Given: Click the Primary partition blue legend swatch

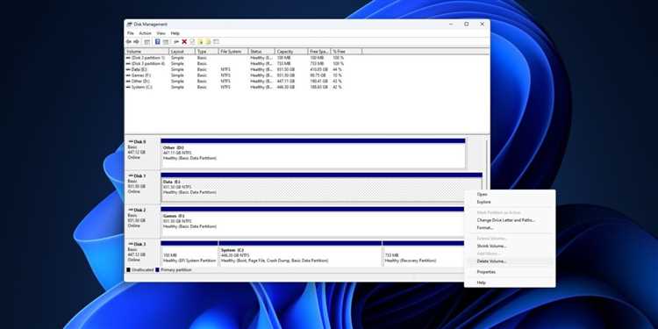Looking at the screenshot, I should click(157, 270).
